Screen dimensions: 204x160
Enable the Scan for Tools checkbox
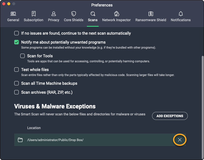tap(22, 56)
